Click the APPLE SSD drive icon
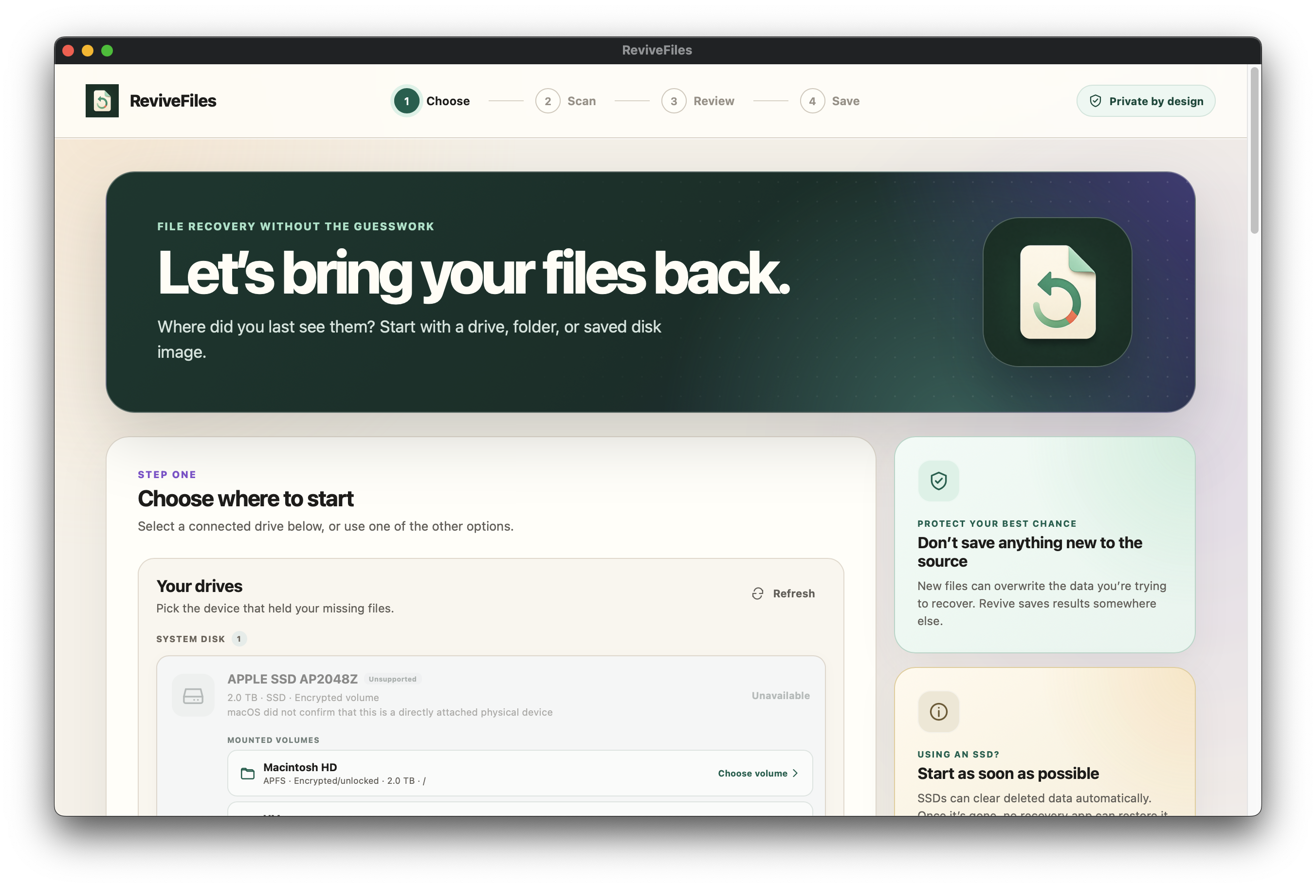This screenshot has height=888, width=1316. [x=193, y=695]
